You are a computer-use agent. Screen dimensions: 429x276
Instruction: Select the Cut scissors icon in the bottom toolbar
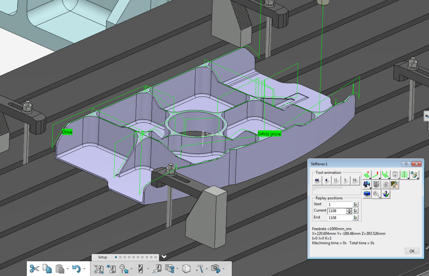(x=35, y=269)
